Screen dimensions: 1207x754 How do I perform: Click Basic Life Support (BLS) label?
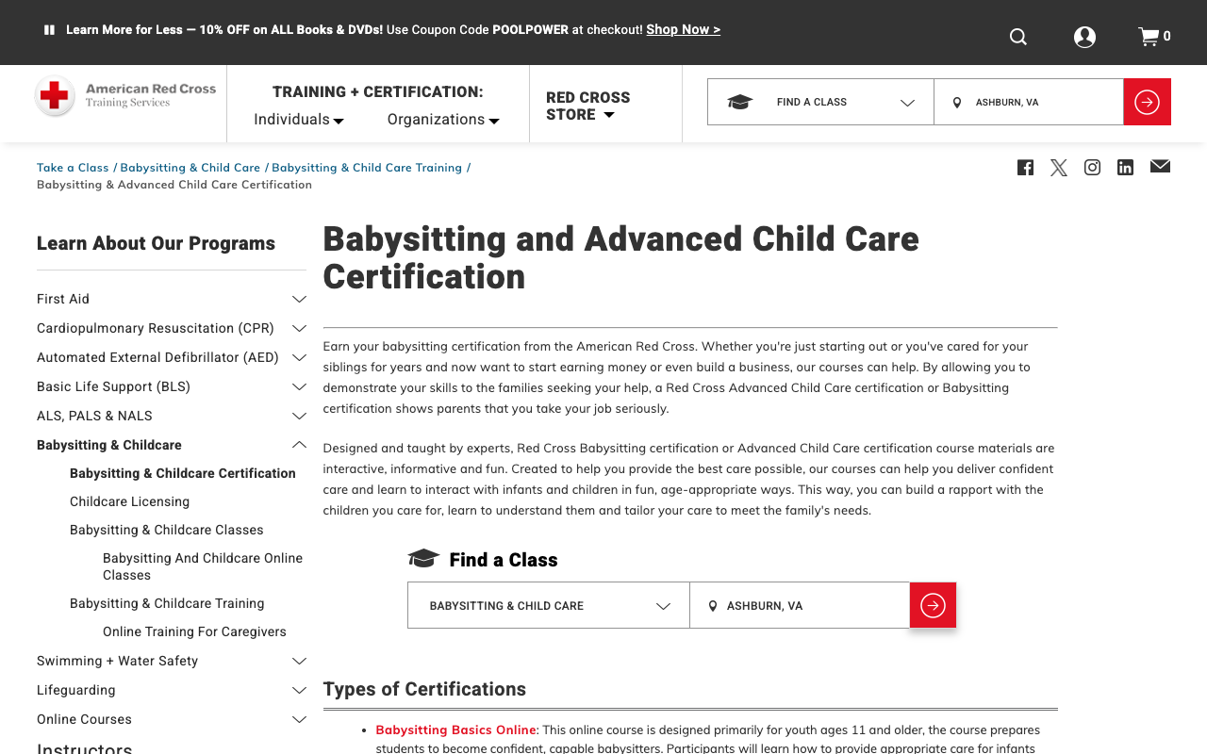point(113,386)
